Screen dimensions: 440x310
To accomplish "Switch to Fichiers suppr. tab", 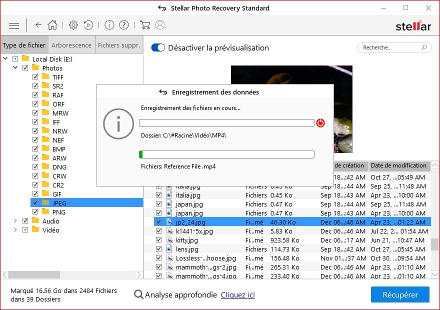I will [119, 45].
